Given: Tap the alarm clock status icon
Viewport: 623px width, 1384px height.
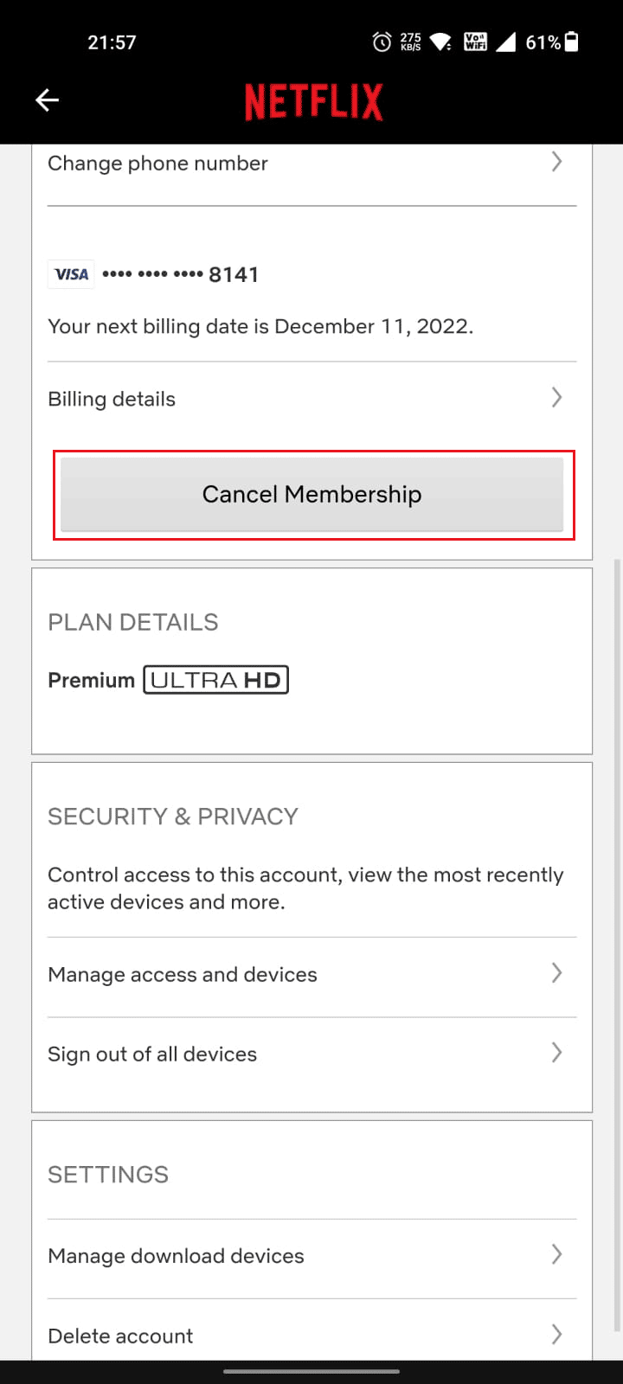Looking at the screenshot, I should 382,42.
